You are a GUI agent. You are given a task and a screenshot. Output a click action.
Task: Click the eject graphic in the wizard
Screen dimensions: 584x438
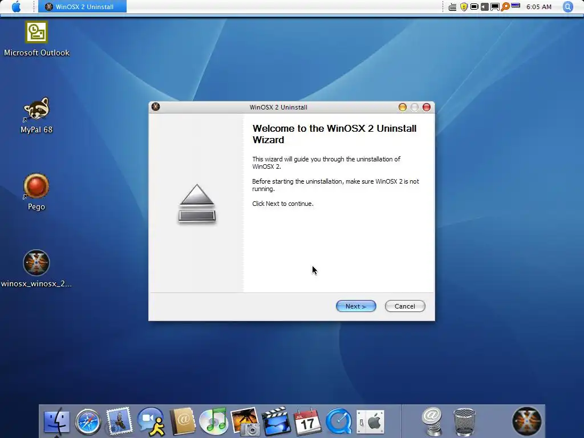coord(197,204)
